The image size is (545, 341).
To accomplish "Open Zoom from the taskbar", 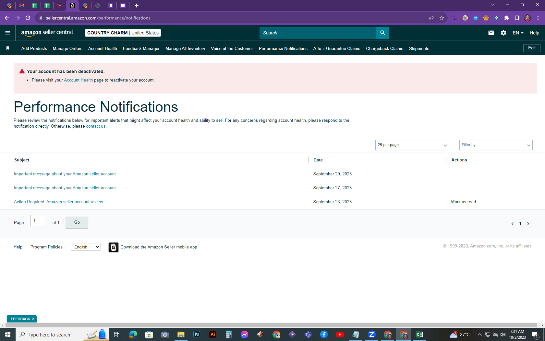I will click(372, 335).
